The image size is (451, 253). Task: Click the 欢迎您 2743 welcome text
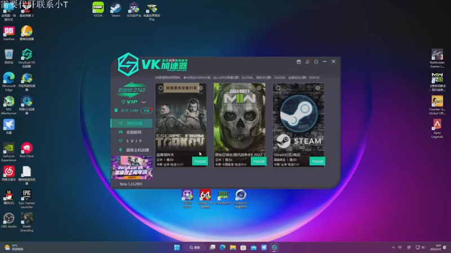click(x=131, y=90)
